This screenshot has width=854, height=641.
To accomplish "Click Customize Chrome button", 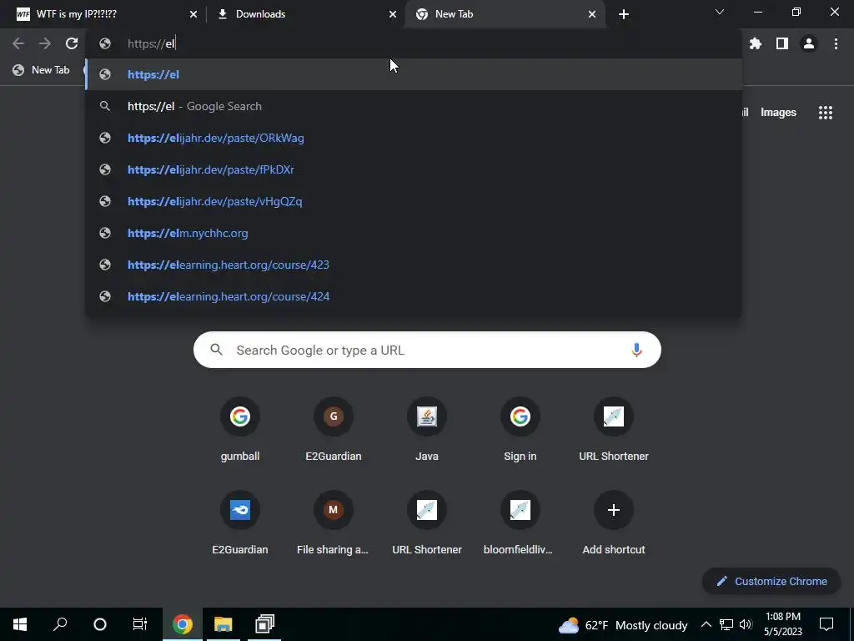I will 771,581.
